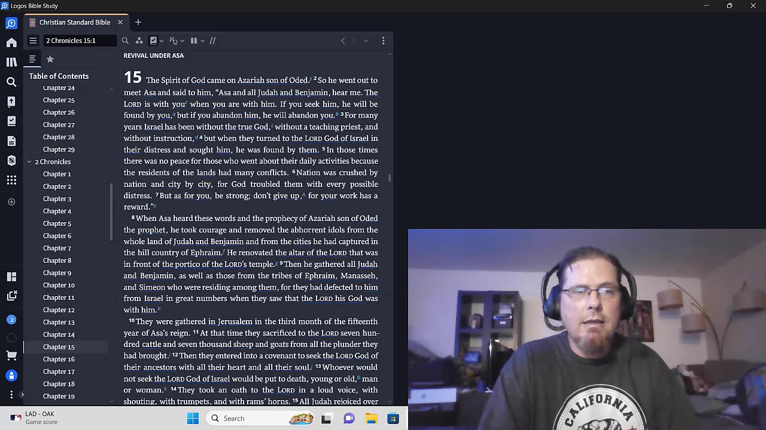Toggle the reading plan checkbox icon
Image resolution: width=766 pixels, height=430 pixels.
click(154, 41)
